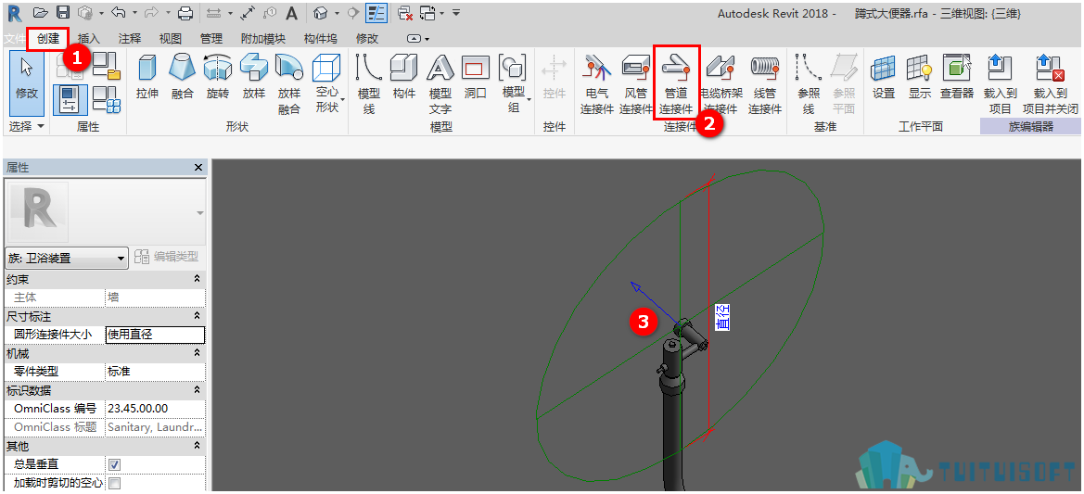Screen dimensions: 1084x494
Task: Add a 电气连接件 electrical connector
Action: point(596,82)
